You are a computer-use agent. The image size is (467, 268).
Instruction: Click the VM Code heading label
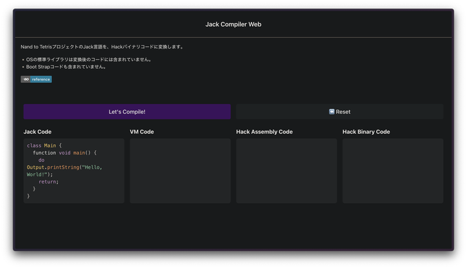pos(142,132)
